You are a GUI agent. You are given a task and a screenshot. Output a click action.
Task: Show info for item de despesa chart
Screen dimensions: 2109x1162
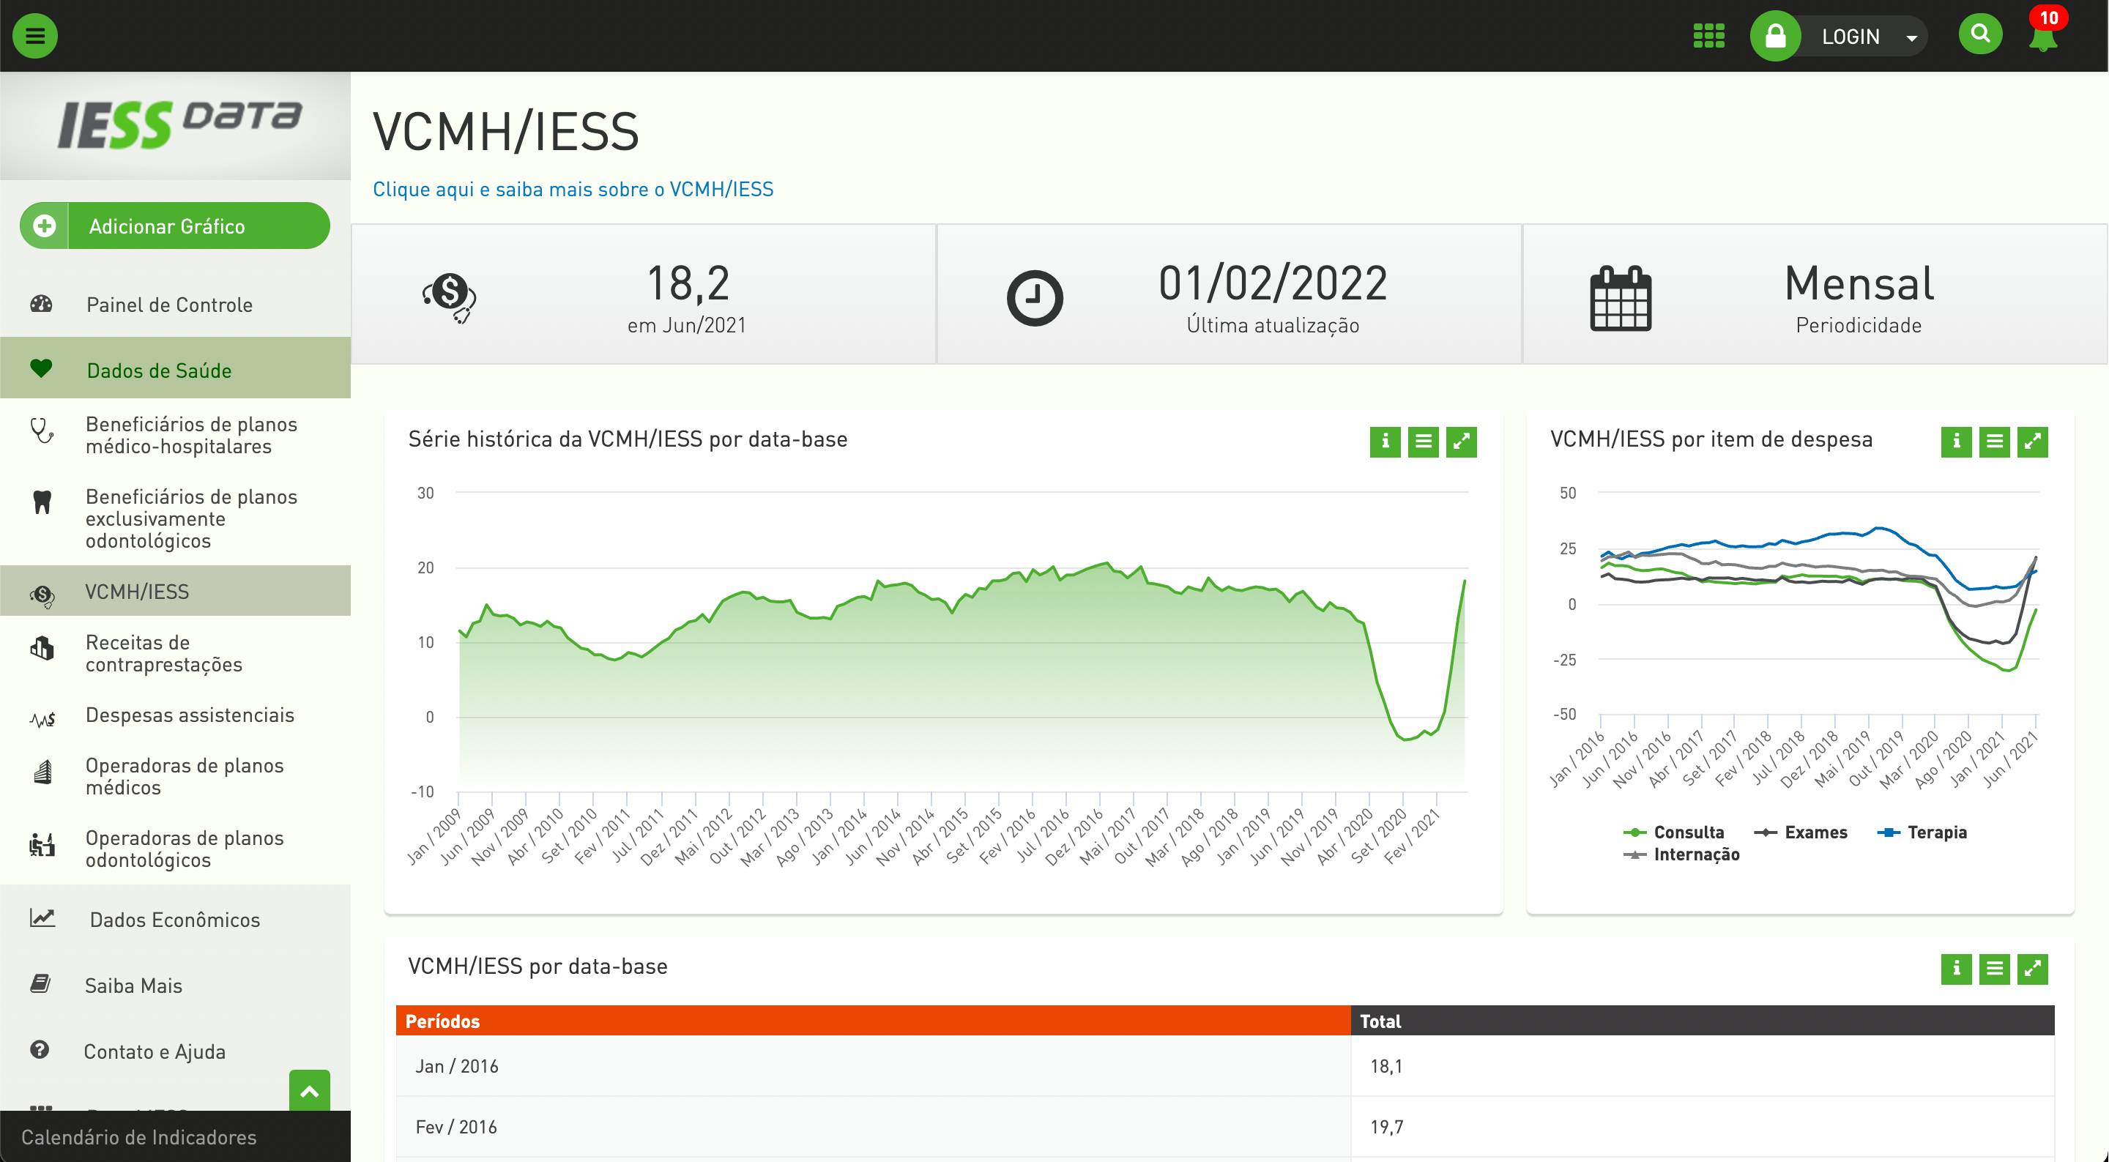(x=1956, y=442)
